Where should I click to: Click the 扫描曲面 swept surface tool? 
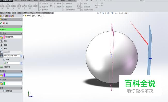[13, 6]
